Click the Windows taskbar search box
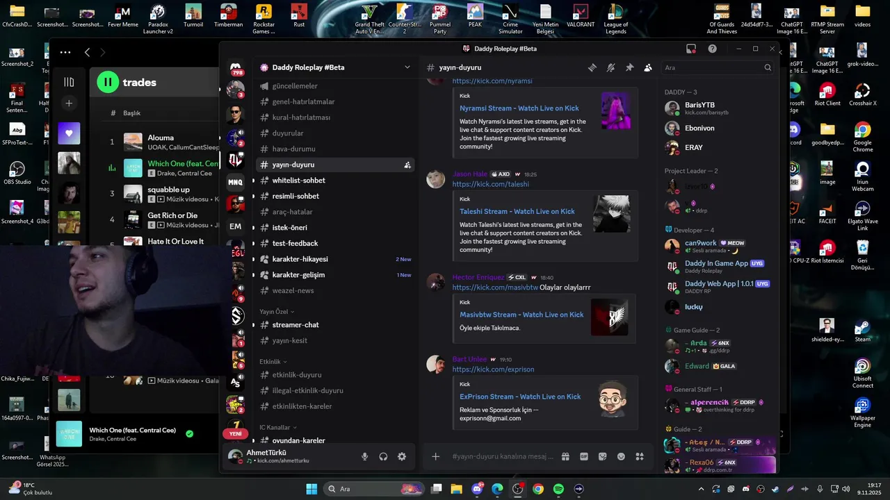890x500 pixels. click(374, 489)
